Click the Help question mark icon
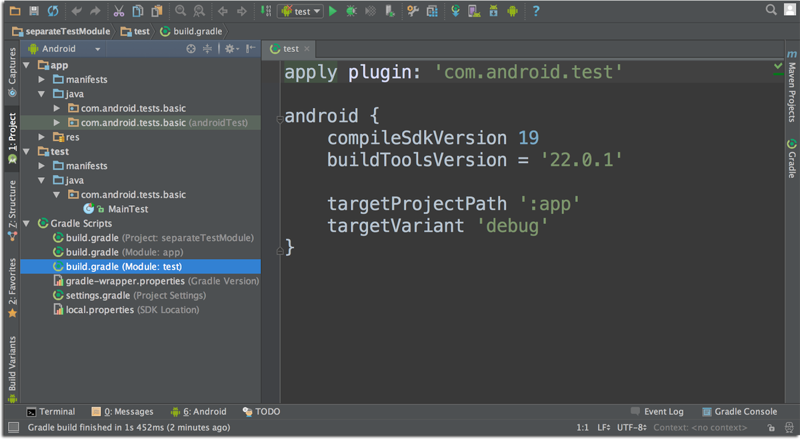The image size is (800, 439). point(536,11)
